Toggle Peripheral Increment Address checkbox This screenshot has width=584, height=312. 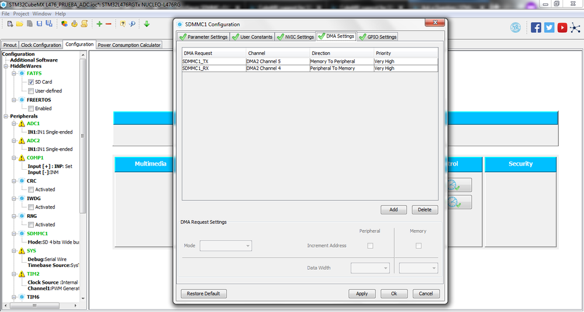(x=370, y=246)
